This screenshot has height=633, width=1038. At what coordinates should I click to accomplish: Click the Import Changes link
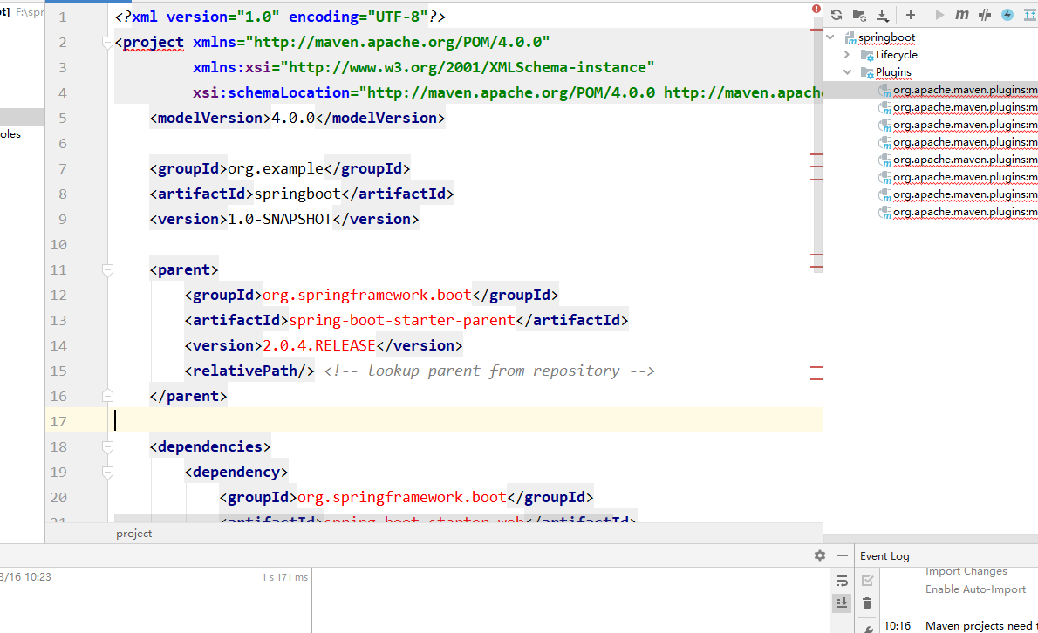(966, 571)
